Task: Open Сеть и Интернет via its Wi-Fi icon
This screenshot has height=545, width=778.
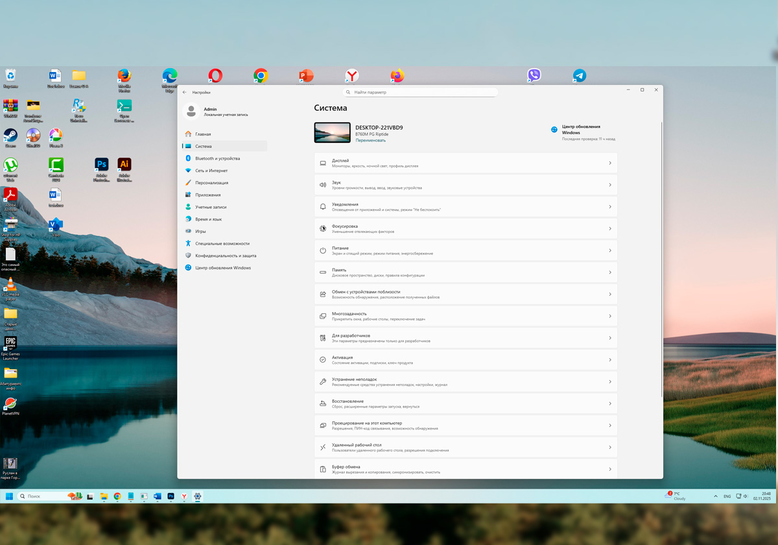Action: (188, 171)
